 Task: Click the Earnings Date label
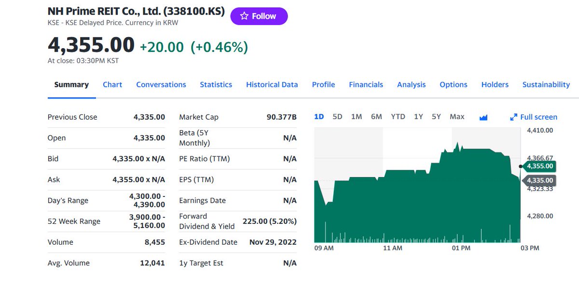(202, 201)
